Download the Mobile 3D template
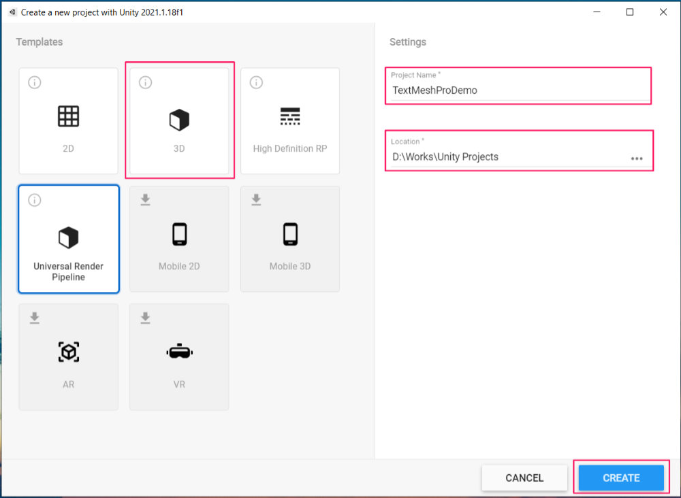 256,199
